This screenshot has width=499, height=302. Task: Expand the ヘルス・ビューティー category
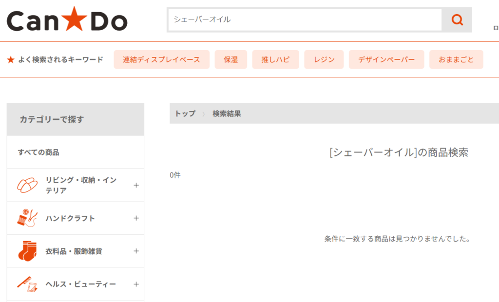tap(136, 284)
